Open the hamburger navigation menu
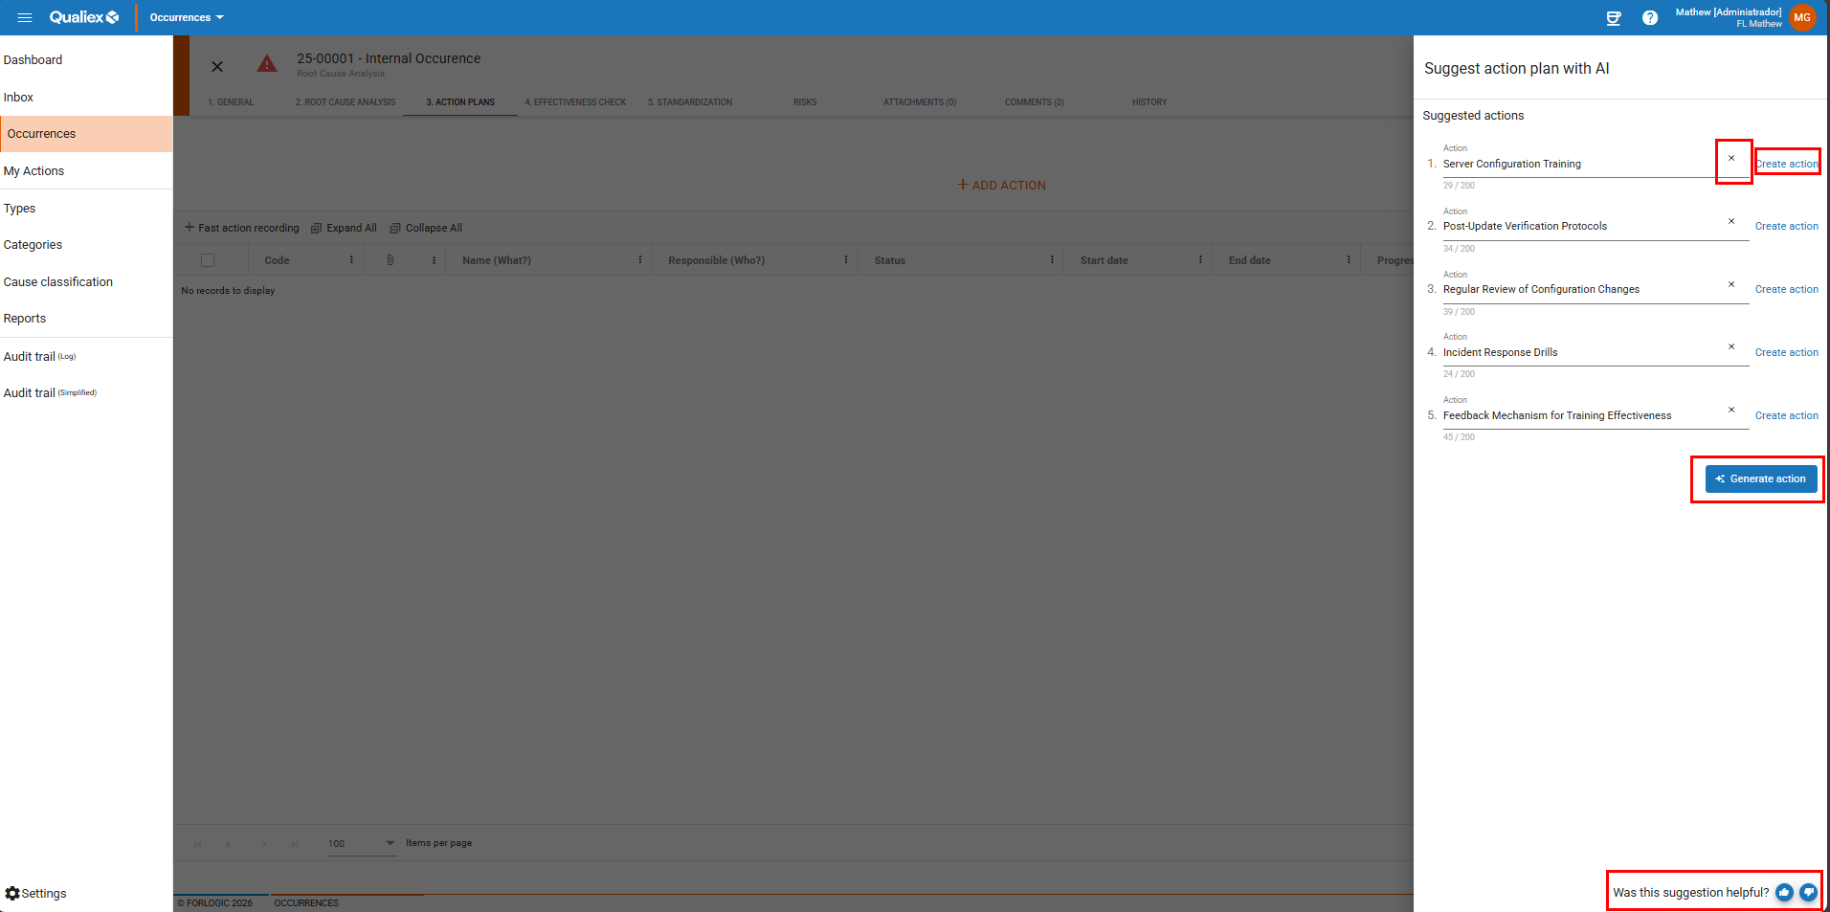This screenshot has height=912, width=1830. tap(25, 17)
